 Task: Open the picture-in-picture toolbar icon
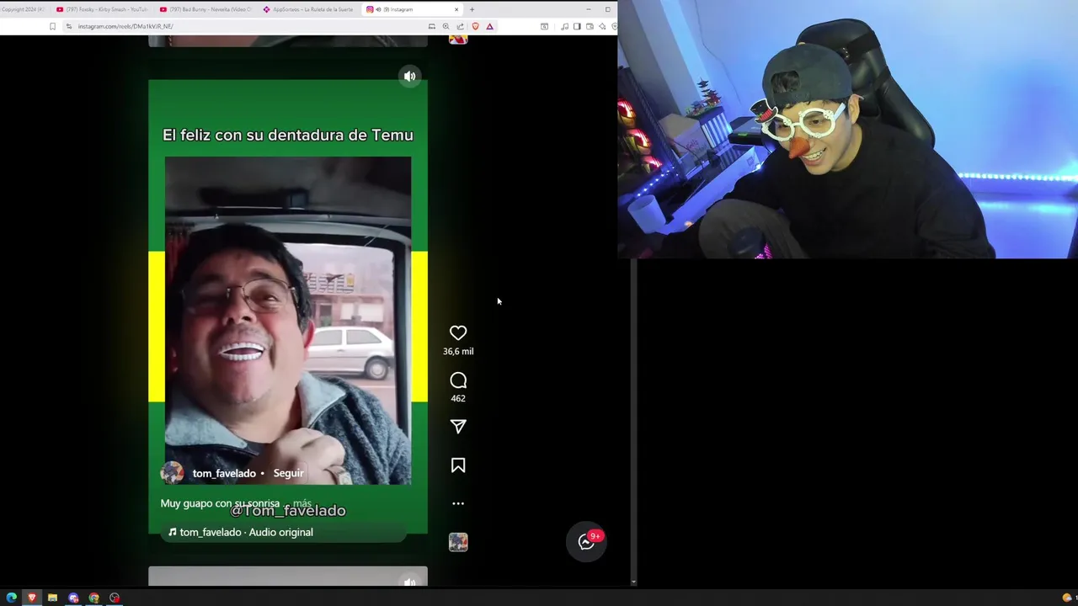[x=544, y=26]
